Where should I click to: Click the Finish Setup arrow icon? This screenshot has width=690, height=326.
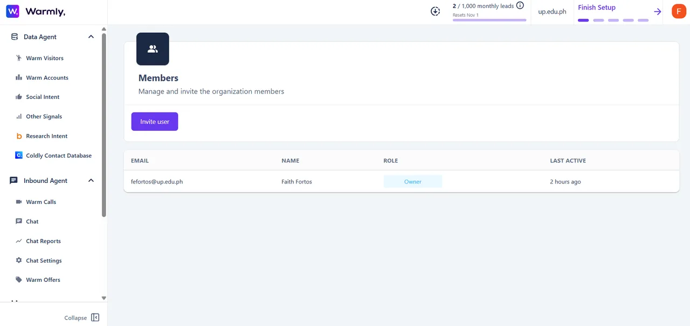click(658, 11)
